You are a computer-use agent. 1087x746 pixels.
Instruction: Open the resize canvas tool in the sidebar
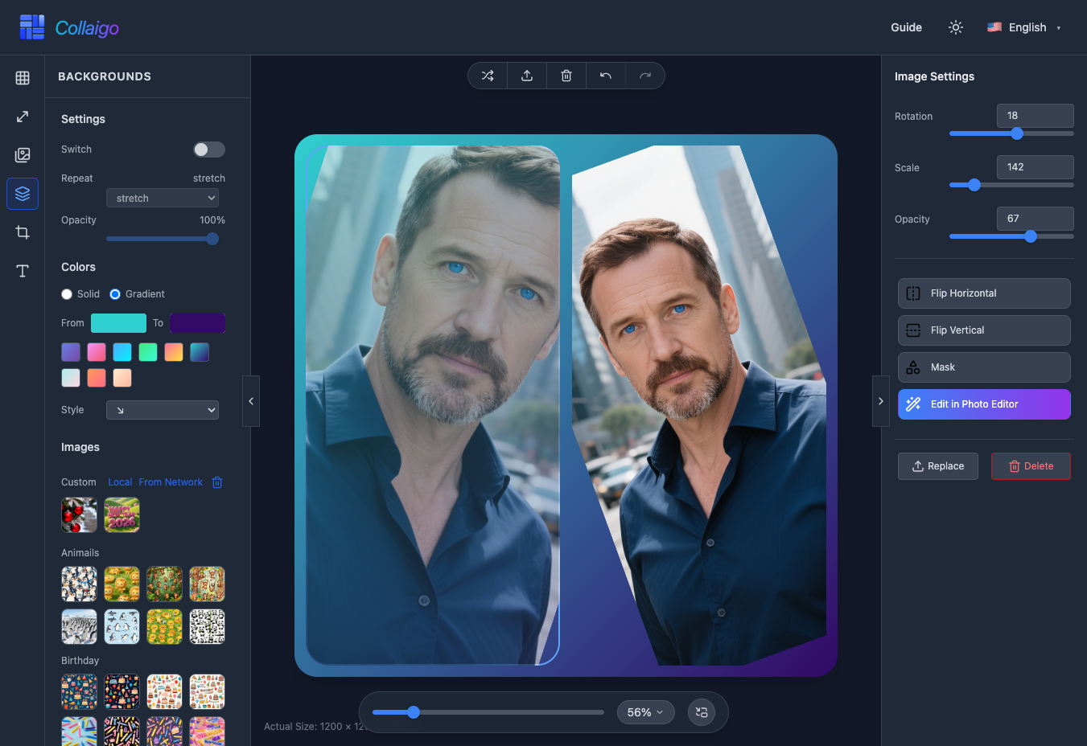[23, 117]
